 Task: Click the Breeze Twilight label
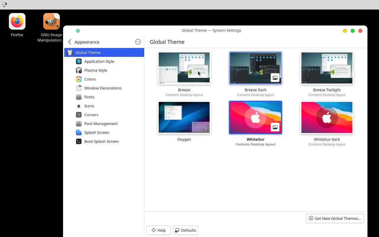pyautogui.click(x=327, y=90)
